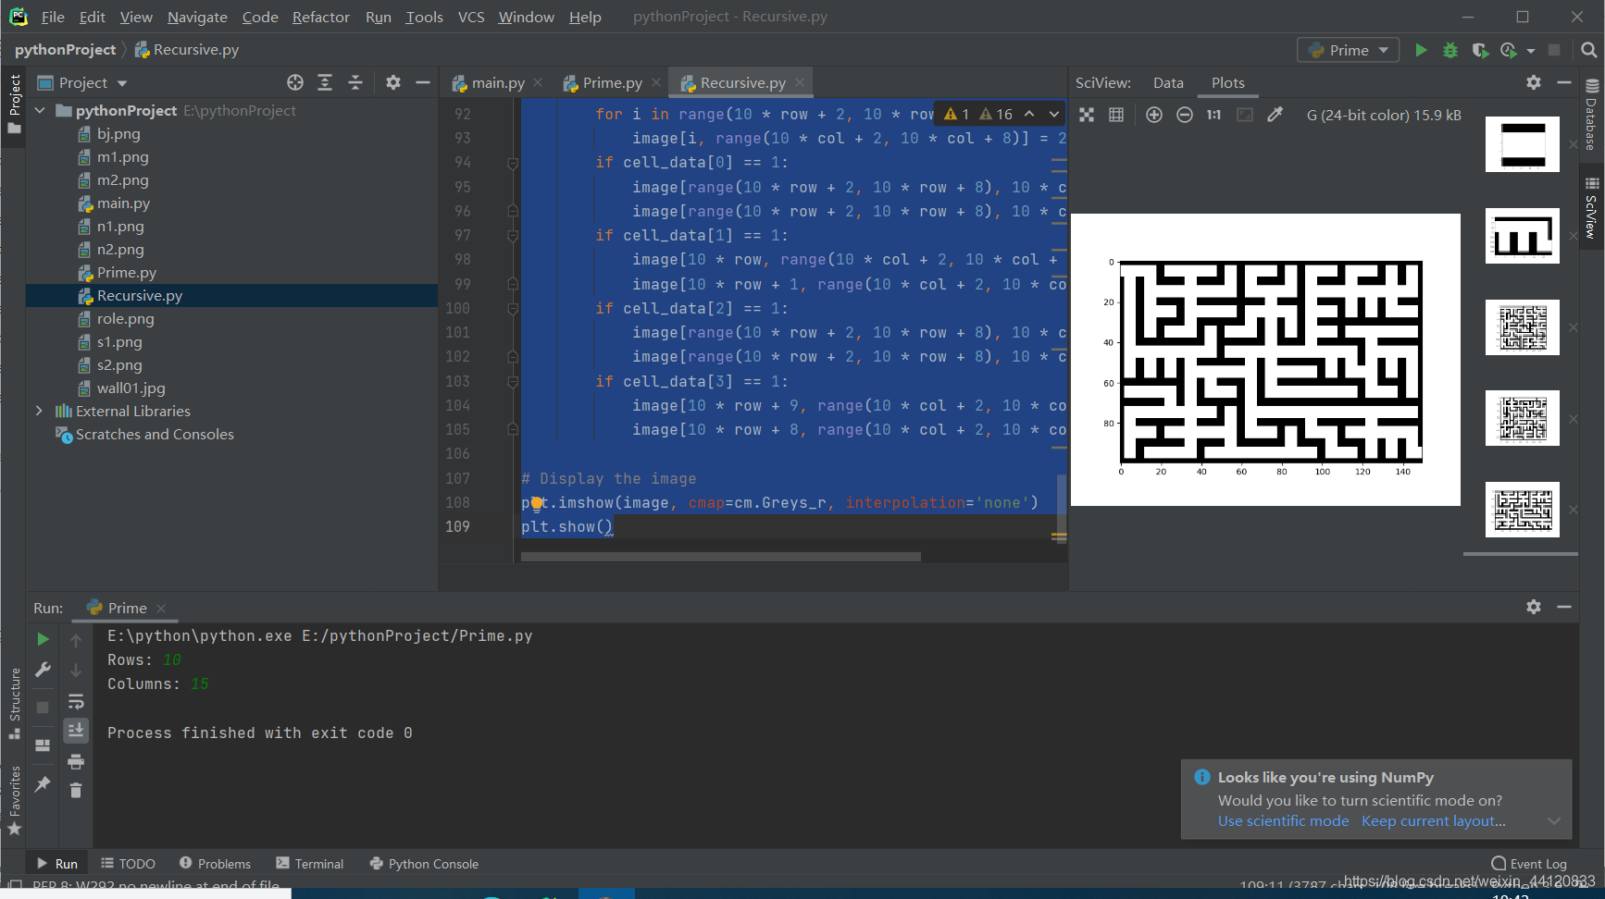
Task: Open Scratches and Consoles node
Action: pos(155,435)
